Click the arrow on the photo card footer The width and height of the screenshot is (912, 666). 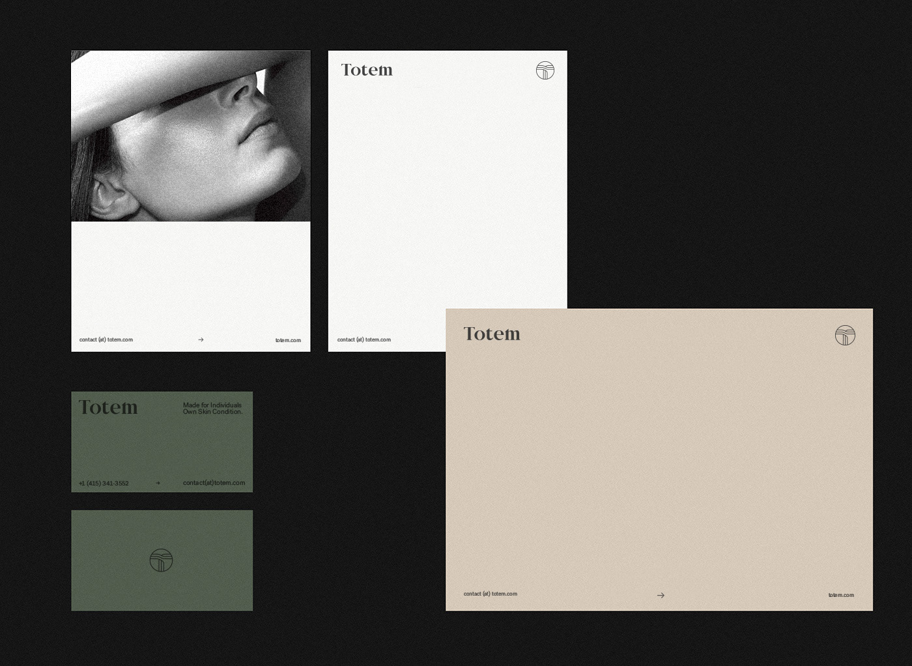pos(201,340)
